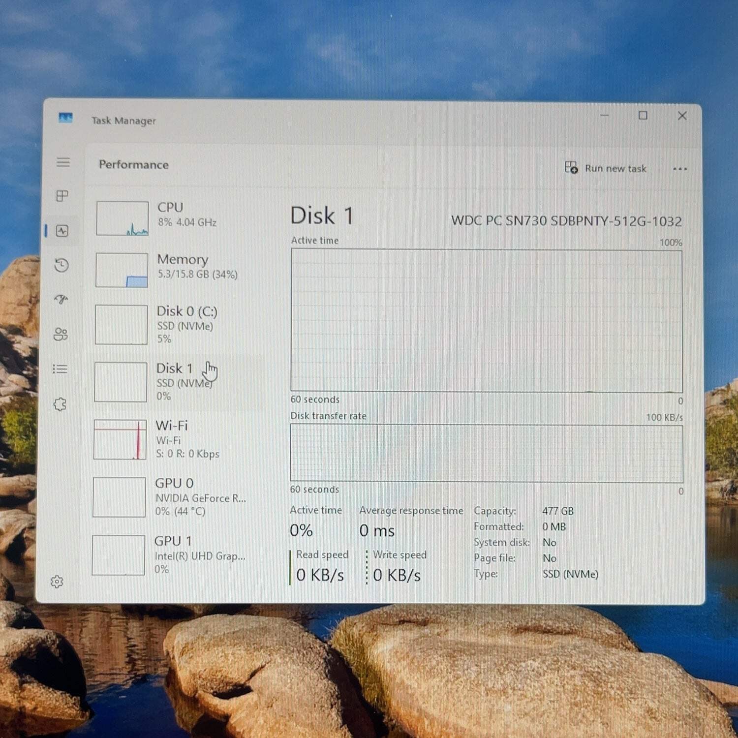Click the Task Manager app icon
This screenshot has height=738, width=738.
click(x=65, y=118)
